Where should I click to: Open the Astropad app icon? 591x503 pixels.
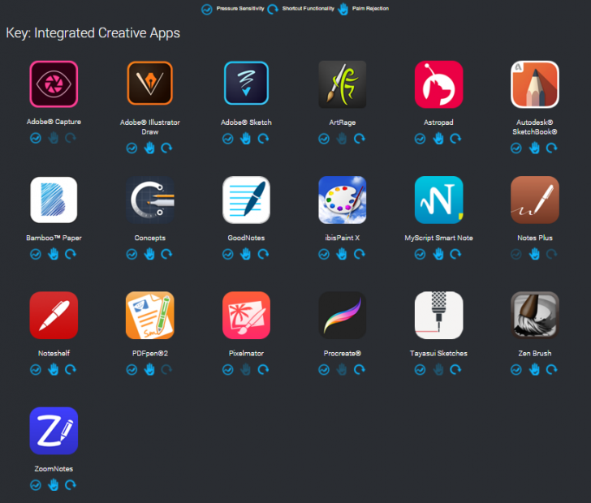click(438, 84)
